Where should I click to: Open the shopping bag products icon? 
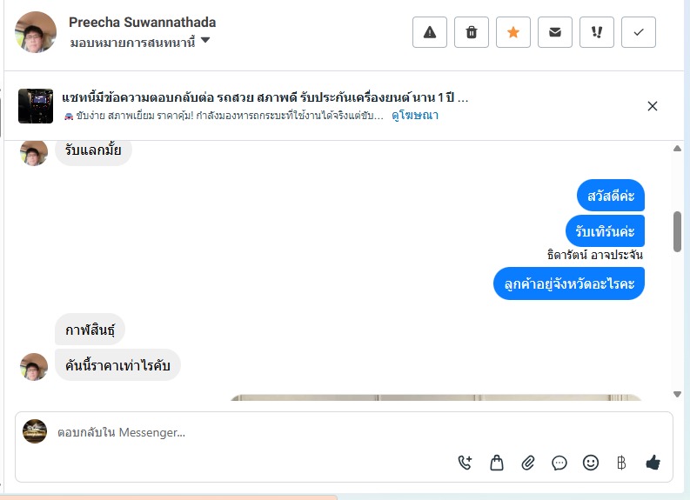(x=496, y=463)
